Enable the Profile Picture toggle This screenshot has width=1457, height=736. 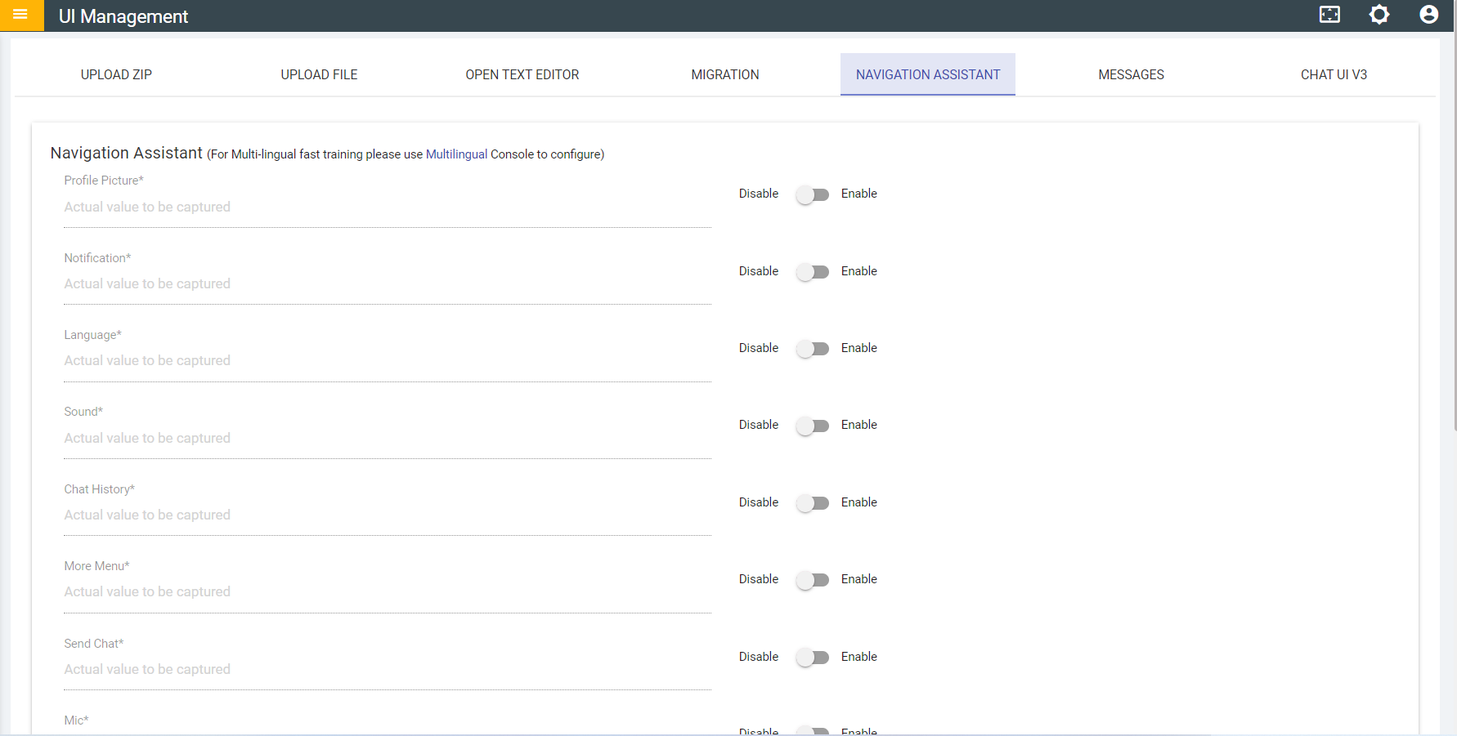click(813, 194)
